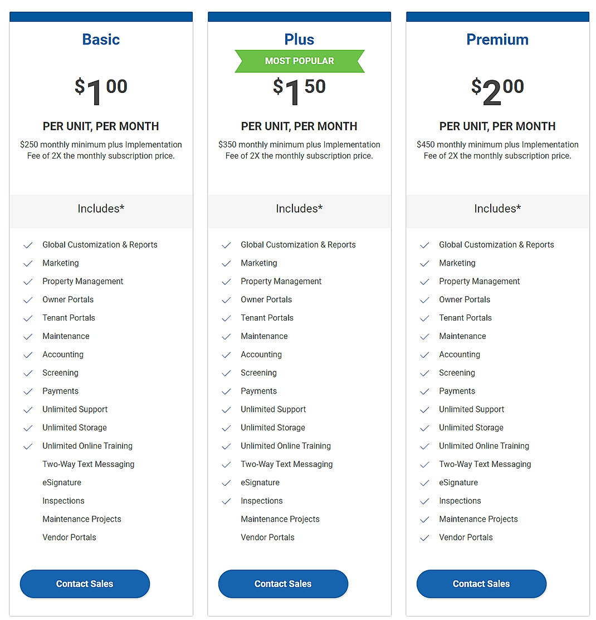This screenshot has height=620, width=596.
Task: Expand the Includes section under Plus
Action: (x=299, y=209)
